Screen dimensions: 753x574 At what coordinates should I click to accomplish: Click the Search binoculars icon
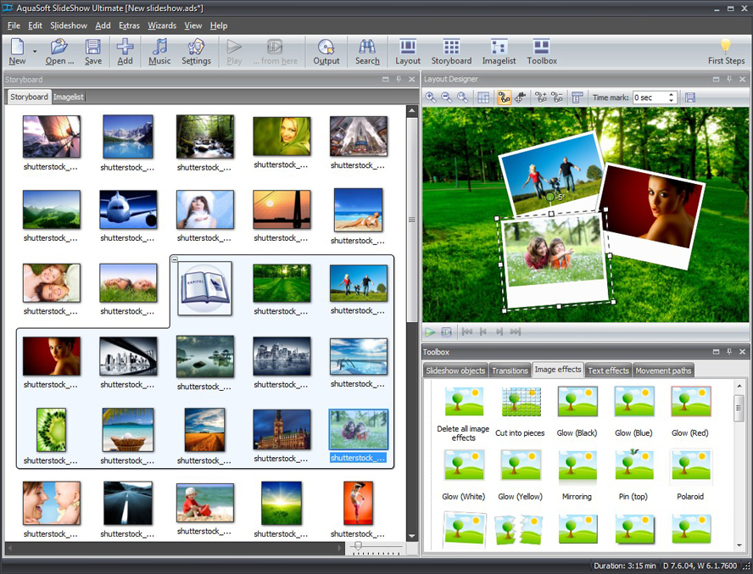coord(367,50)
